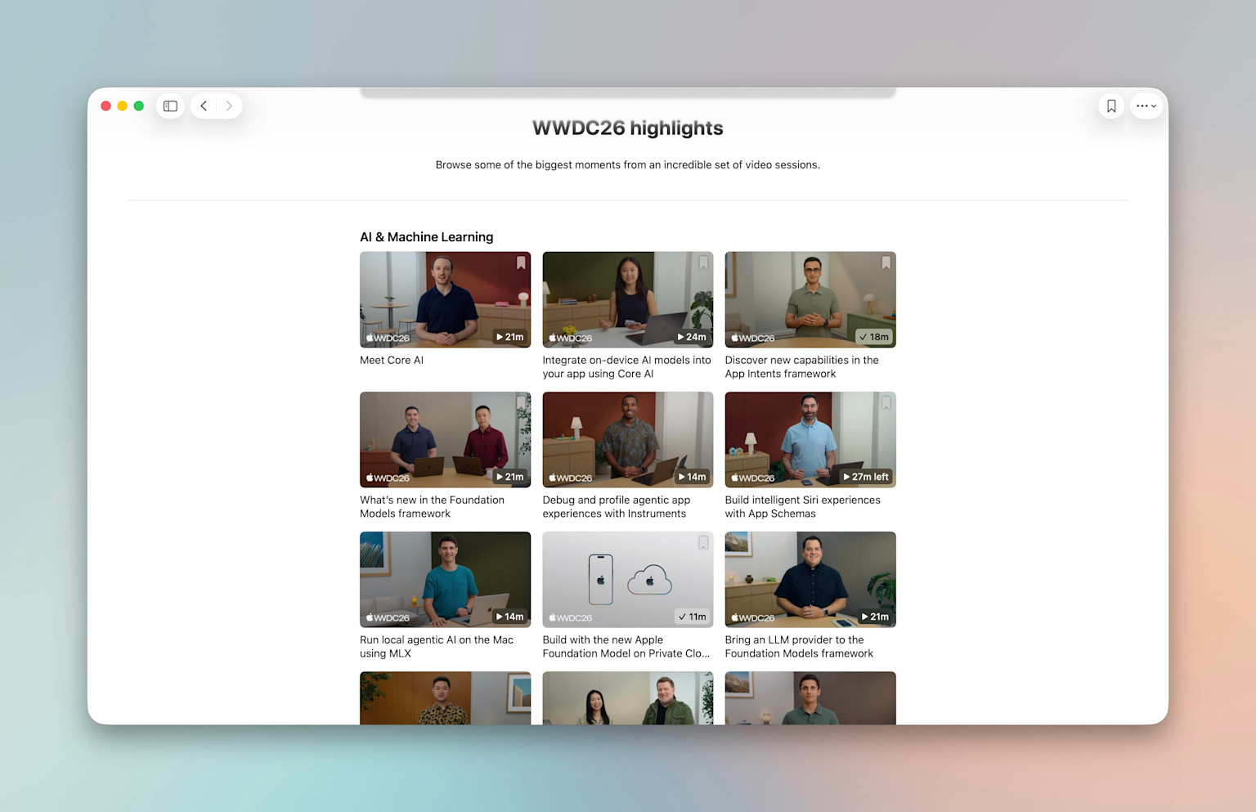Toggle the sidebar with the toolbar sidebar icon
Image resolution: width=1256 pixels, height=812 pixels.
click(x=170, y=106)
